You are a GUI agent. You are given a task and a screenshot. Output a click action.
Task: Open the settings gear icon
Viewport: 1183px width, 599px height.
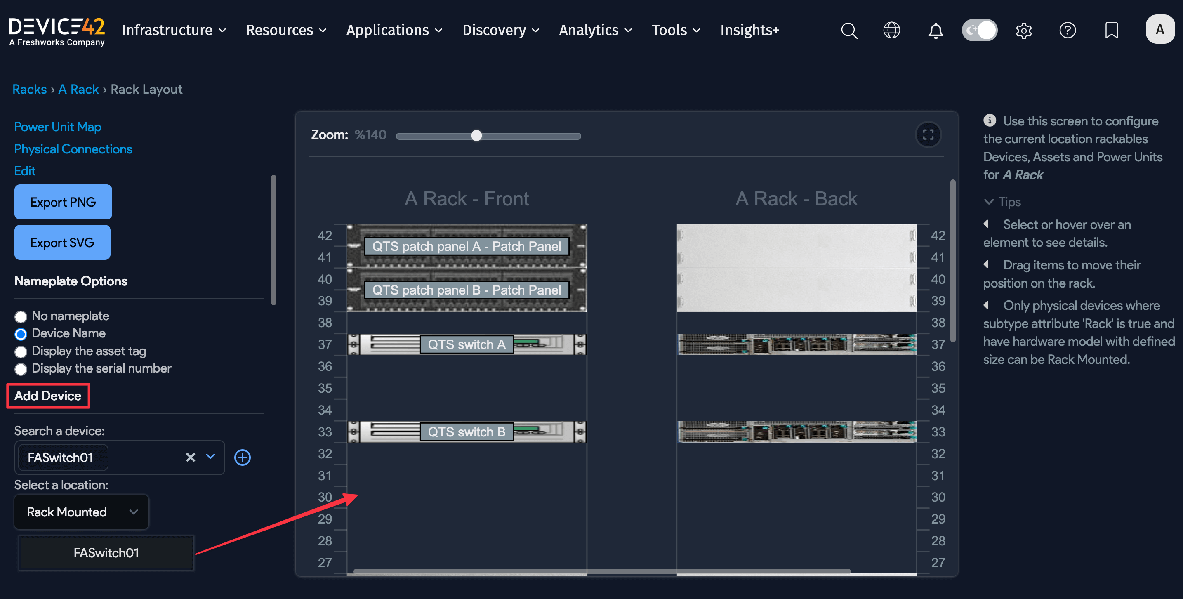coord(1024,30)
